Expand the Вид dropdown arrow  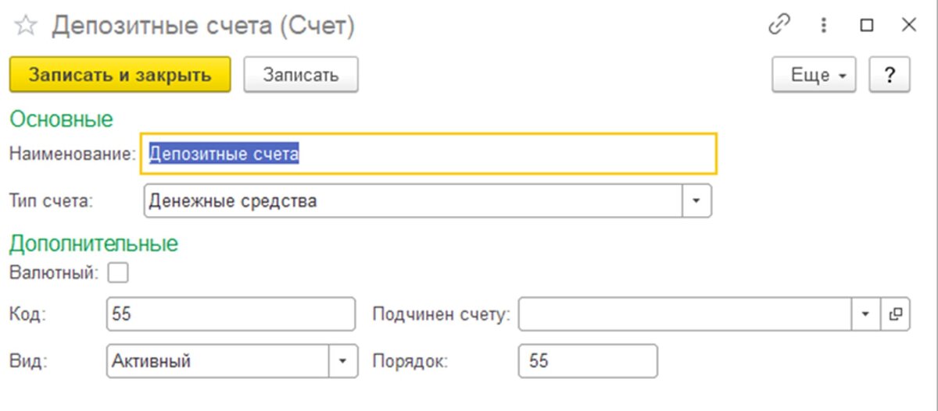[x=342, y=361]
